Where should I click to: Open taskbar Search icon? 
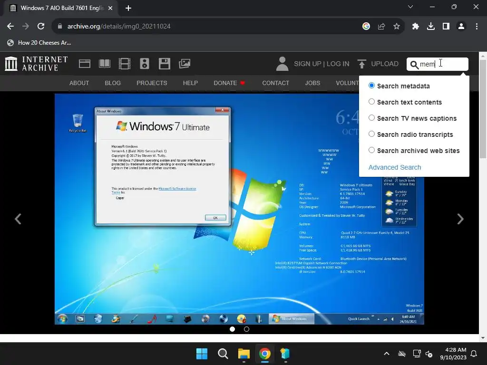pos(223,354)
